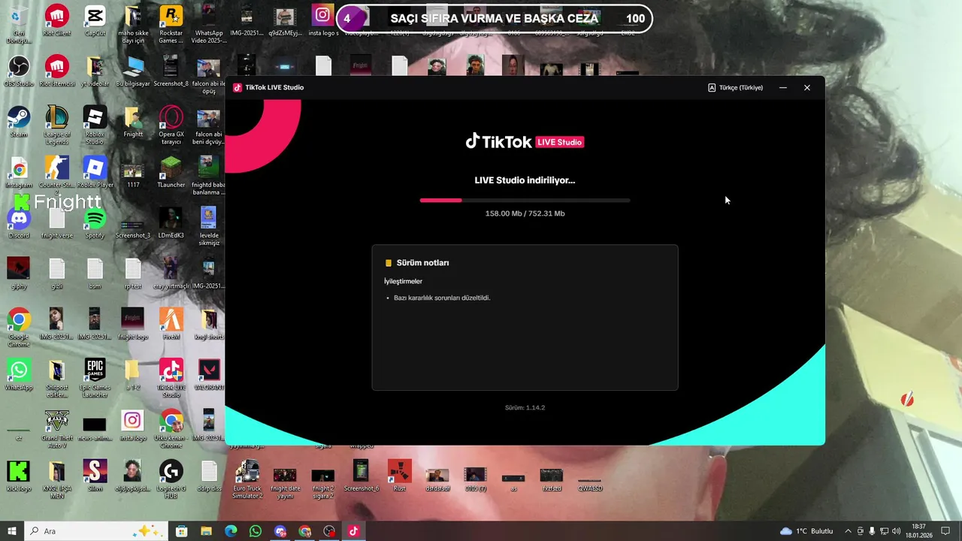Click the Ara taskbar search box
Viewport: 962px width, 541px height.
pyautogui.click(x=96, y=531)
